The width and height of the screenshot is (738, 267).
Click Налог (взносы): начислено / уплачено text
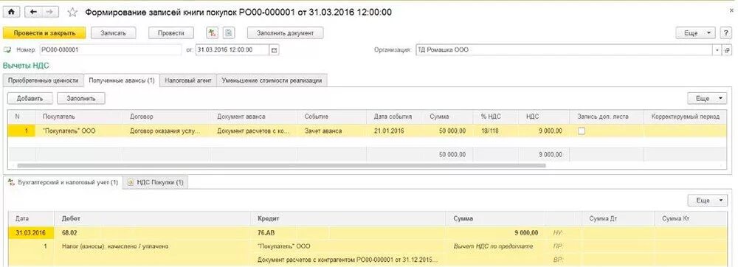pyautogui.click(x=115, y=246)
